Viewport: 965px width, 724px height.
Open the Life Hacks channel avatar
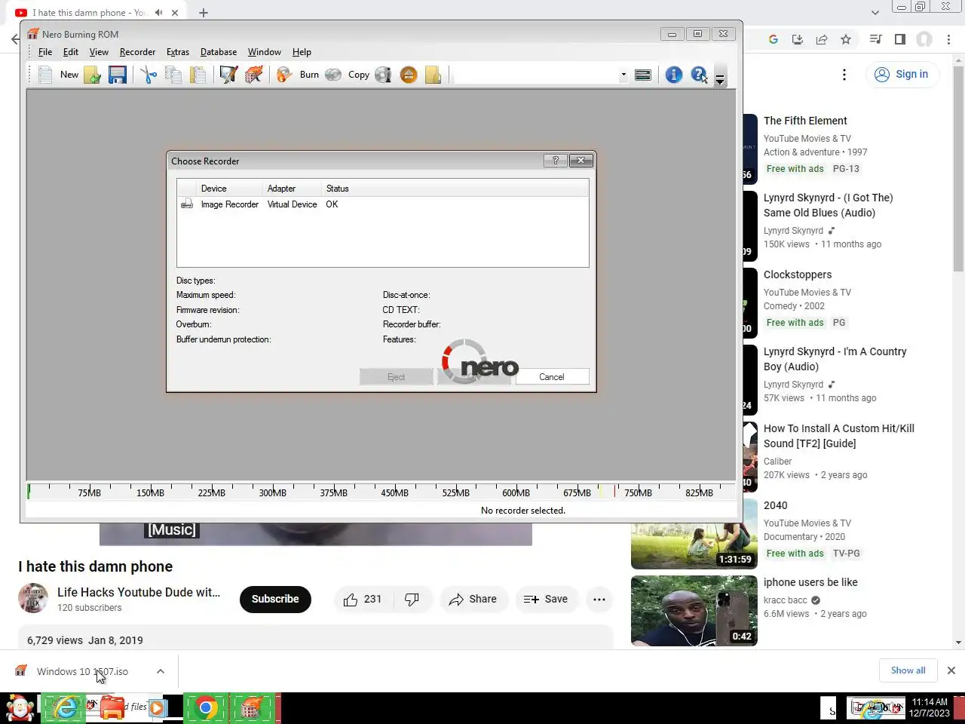pyautogui.click(x=33, y=599)
